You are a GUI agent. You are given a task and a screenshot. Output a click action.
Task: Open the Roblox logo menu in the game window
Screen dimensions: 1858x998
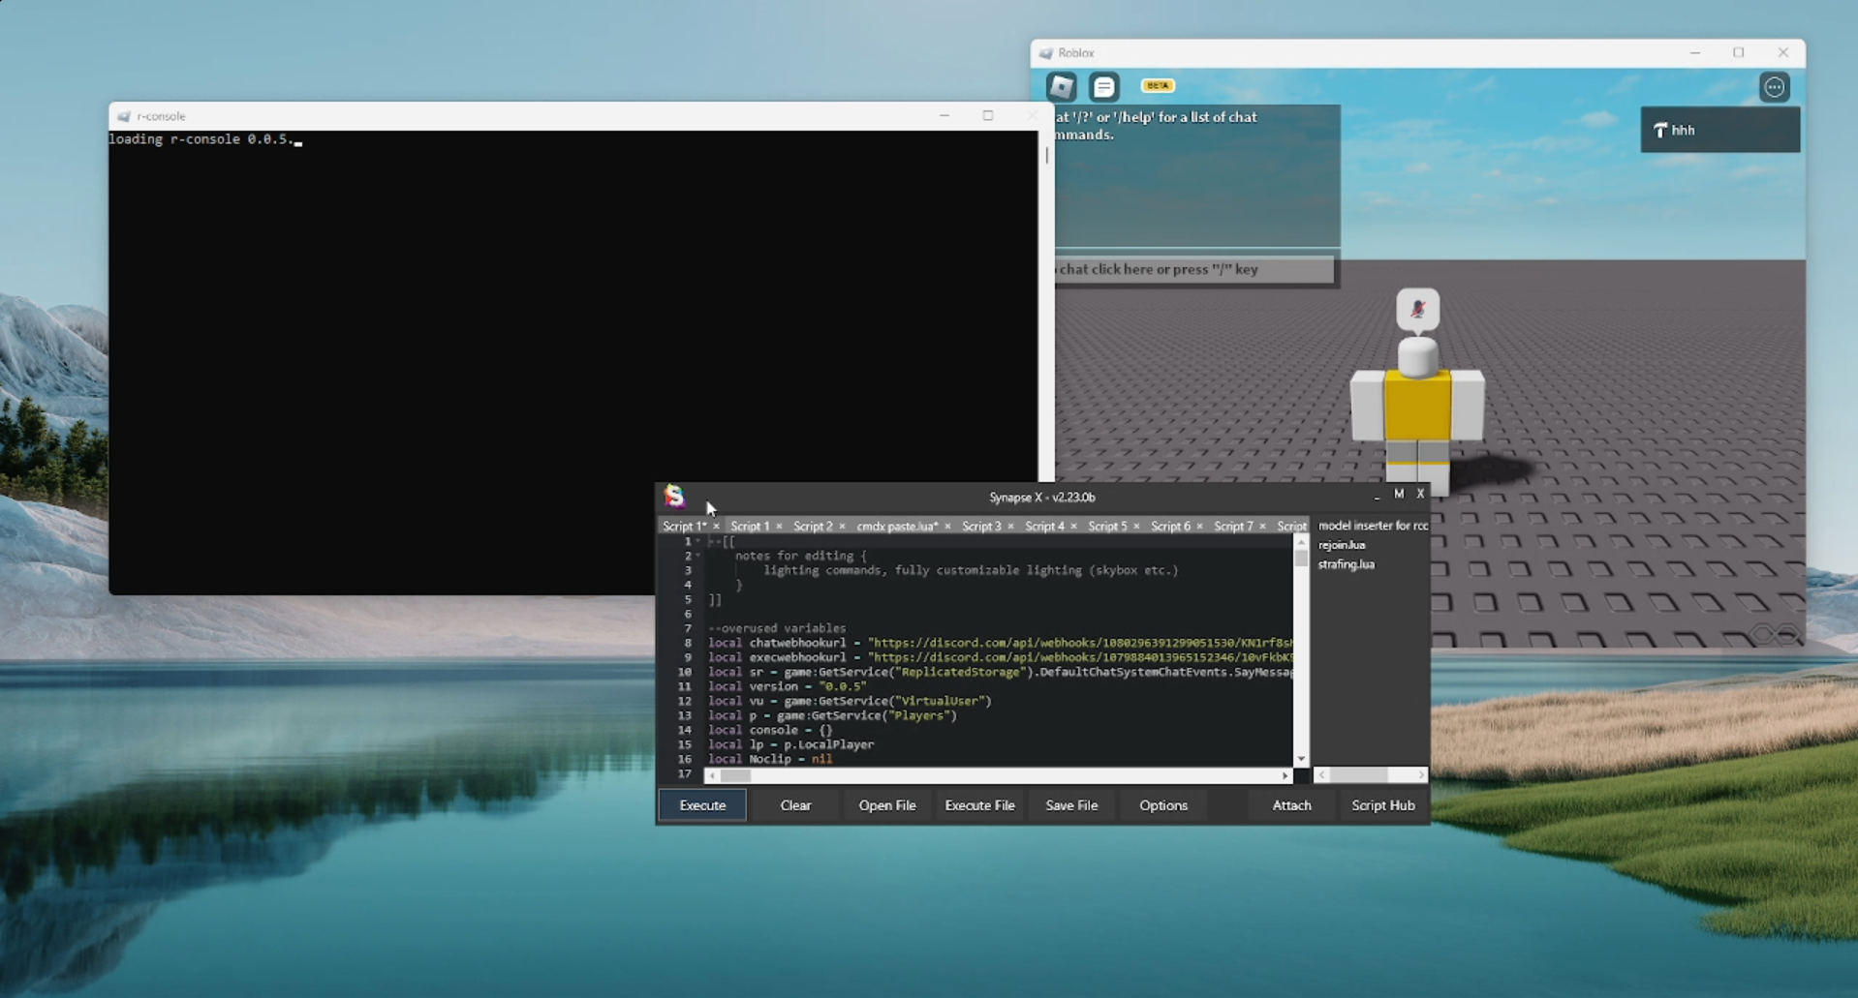click(x=1062, y=87)
